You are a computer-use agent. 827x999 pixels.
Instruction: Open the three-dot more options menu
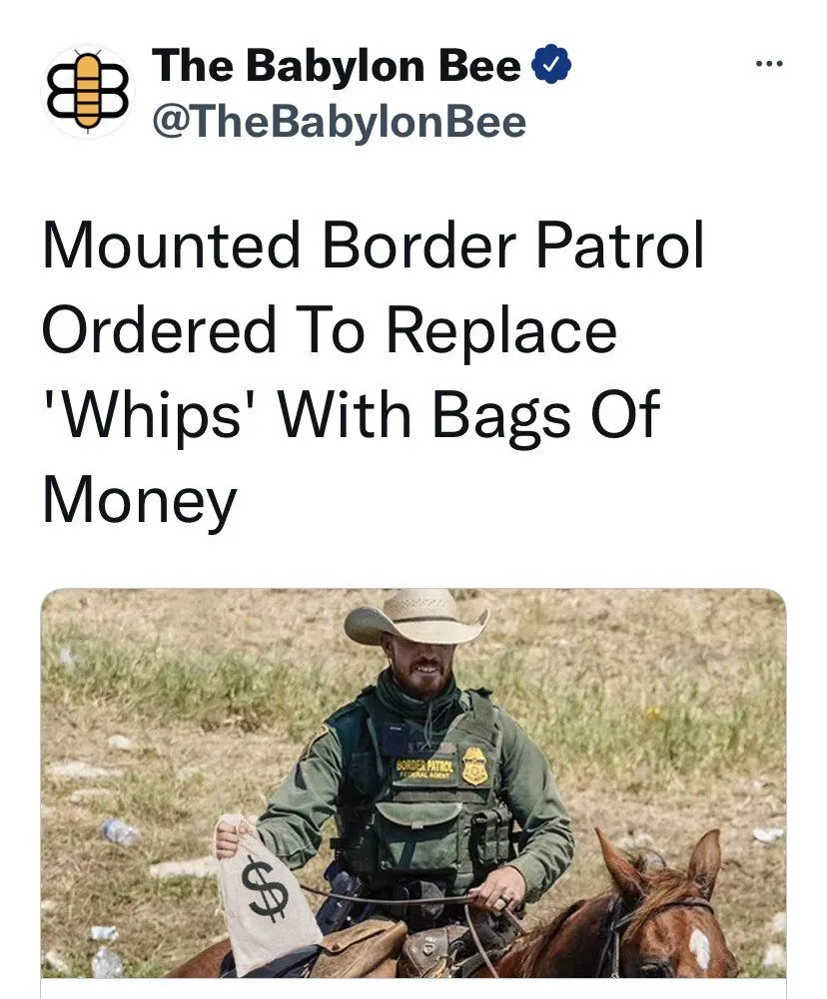point(768,64)
